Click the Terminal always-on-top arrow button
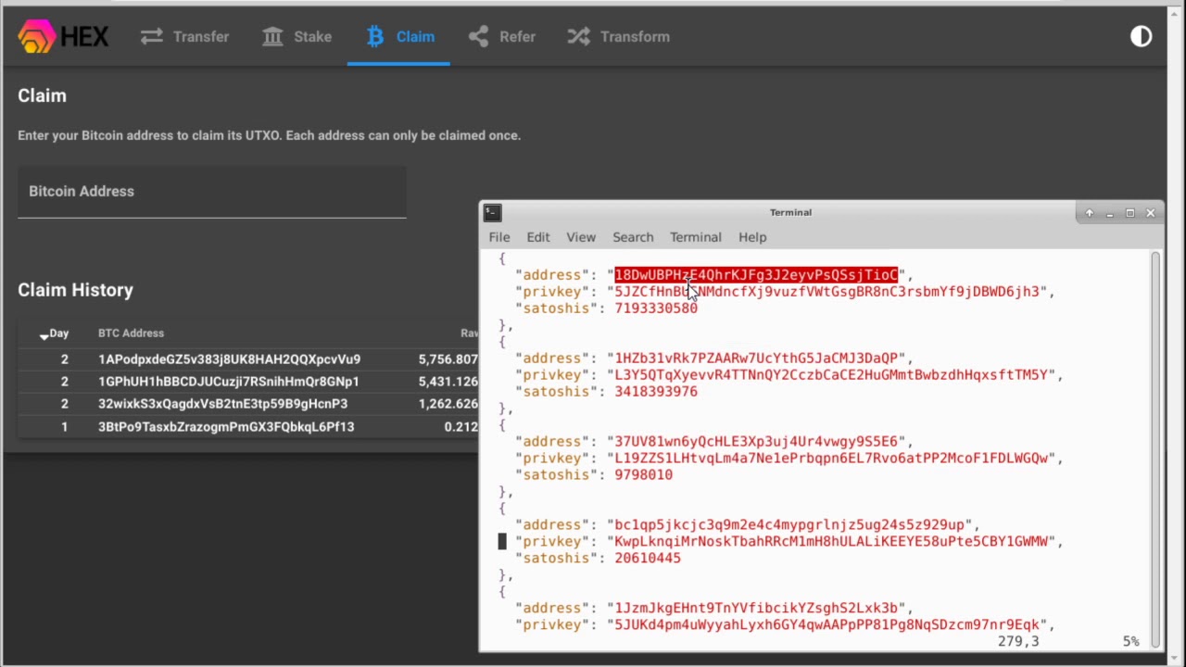The image size is (1186, 667). coord(1090,213)
